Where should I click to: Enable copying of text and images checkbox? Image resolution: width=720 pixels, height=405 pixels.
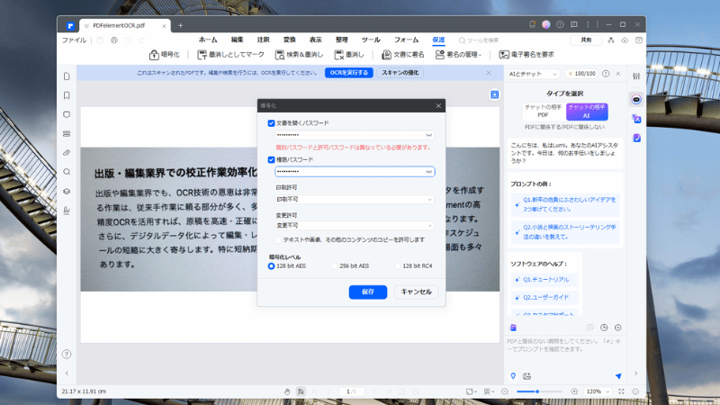click(x=278, y=239)
